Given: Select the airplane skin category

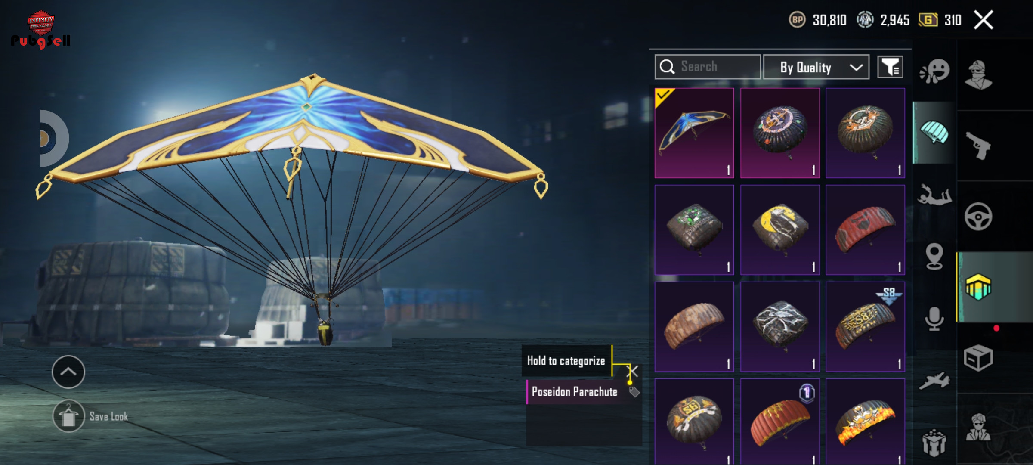Looking at the screenshot, I should point(934,381).
